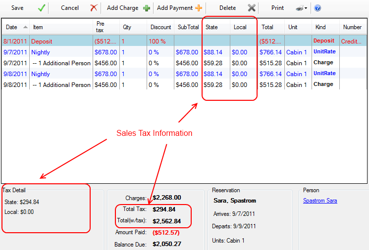369x250 pixels.
Task: Click the Units: Cabin 1 text
Action: tap(228, 241)
